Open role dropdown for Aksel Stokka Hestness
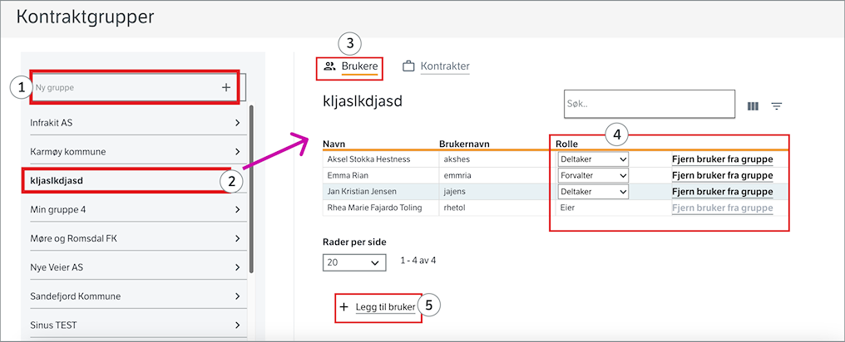The width and height of the screenshot is (845, 342). tap(593, 159)
